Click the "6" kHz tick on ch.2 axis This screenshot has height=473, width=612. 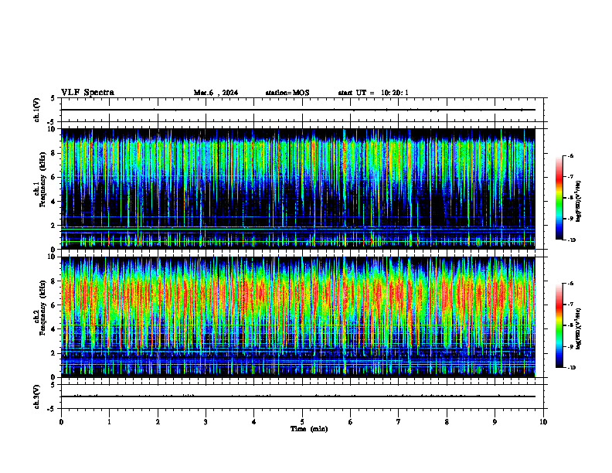click(x=54, y=305)
